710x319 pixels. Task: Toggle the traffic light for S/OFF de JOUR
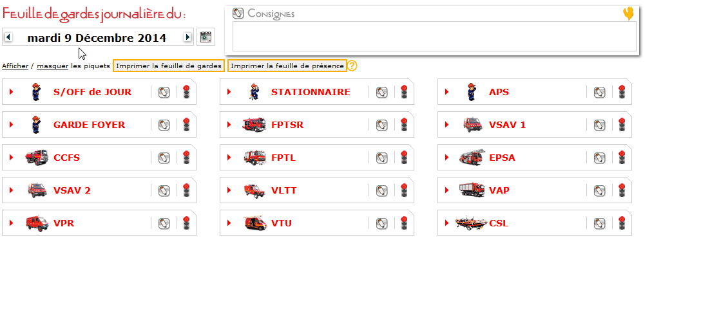coord(186,92)
